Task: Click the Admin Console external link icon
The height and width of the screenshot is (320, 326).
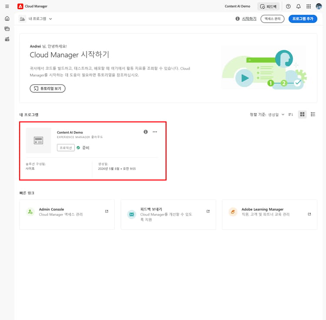Action: pos(106,211)
